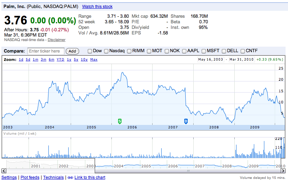Set zoom to 5y

point(76,60)
